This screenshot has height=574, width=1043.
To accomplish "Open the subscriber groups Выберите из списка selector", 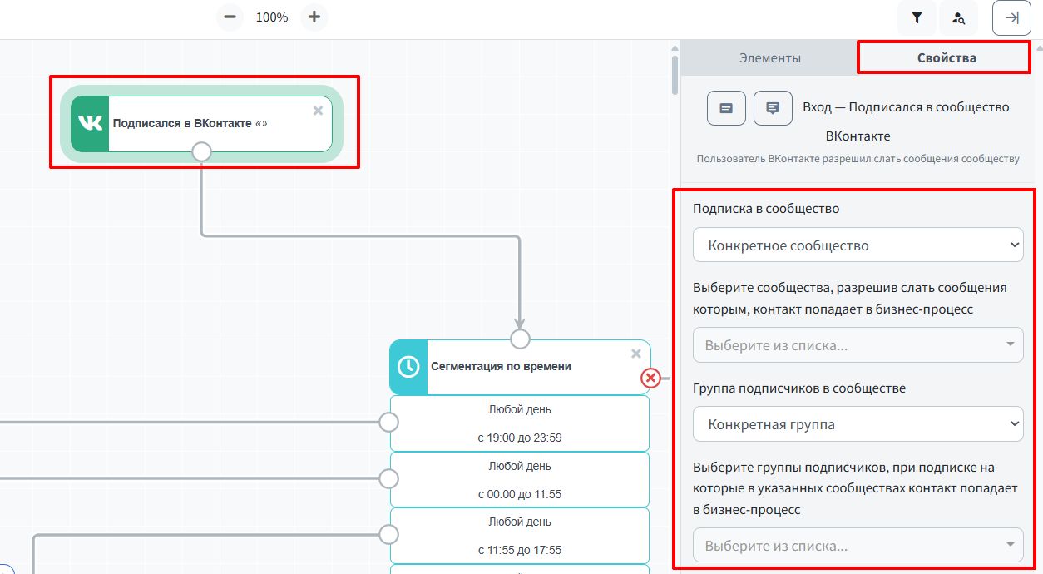I will pyautogui.click(x=858, y=546).
